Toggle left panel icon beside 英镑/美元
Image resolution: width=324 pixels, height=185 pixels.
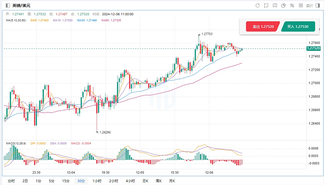8,6
